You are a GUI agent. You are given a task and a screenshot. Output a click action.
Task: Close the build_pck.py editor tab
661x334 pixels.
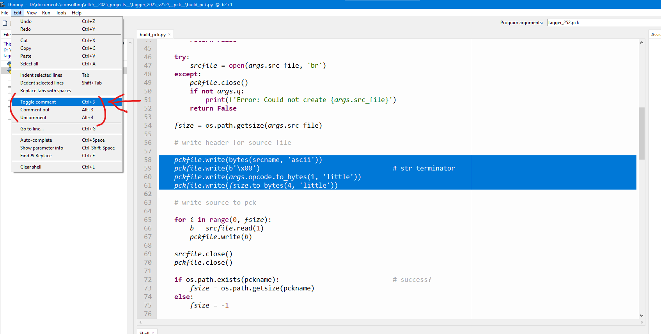[x=169, y=35]
